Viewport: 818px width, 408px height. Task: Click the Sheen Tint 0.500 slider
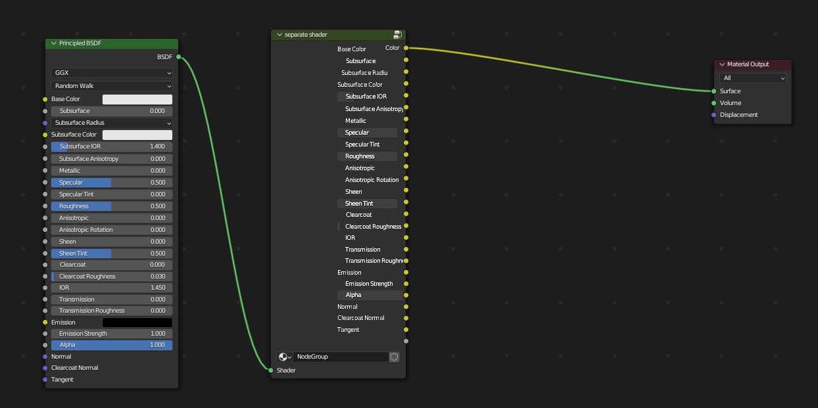click(112, 254)
